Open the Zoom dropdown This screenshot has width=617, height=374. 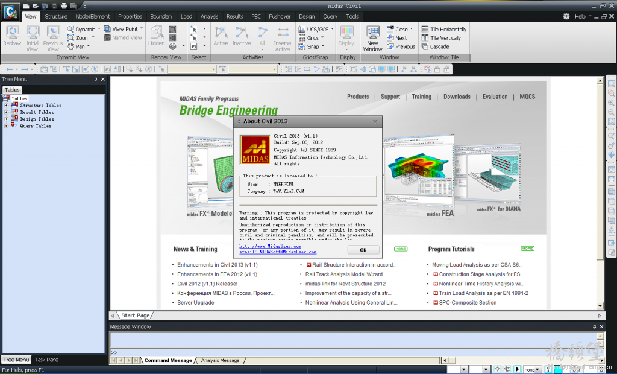93,38
